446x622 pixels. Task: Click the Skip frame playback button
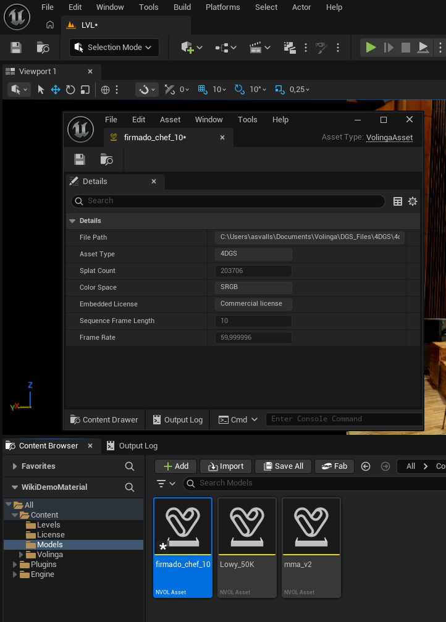click(389, 48)
